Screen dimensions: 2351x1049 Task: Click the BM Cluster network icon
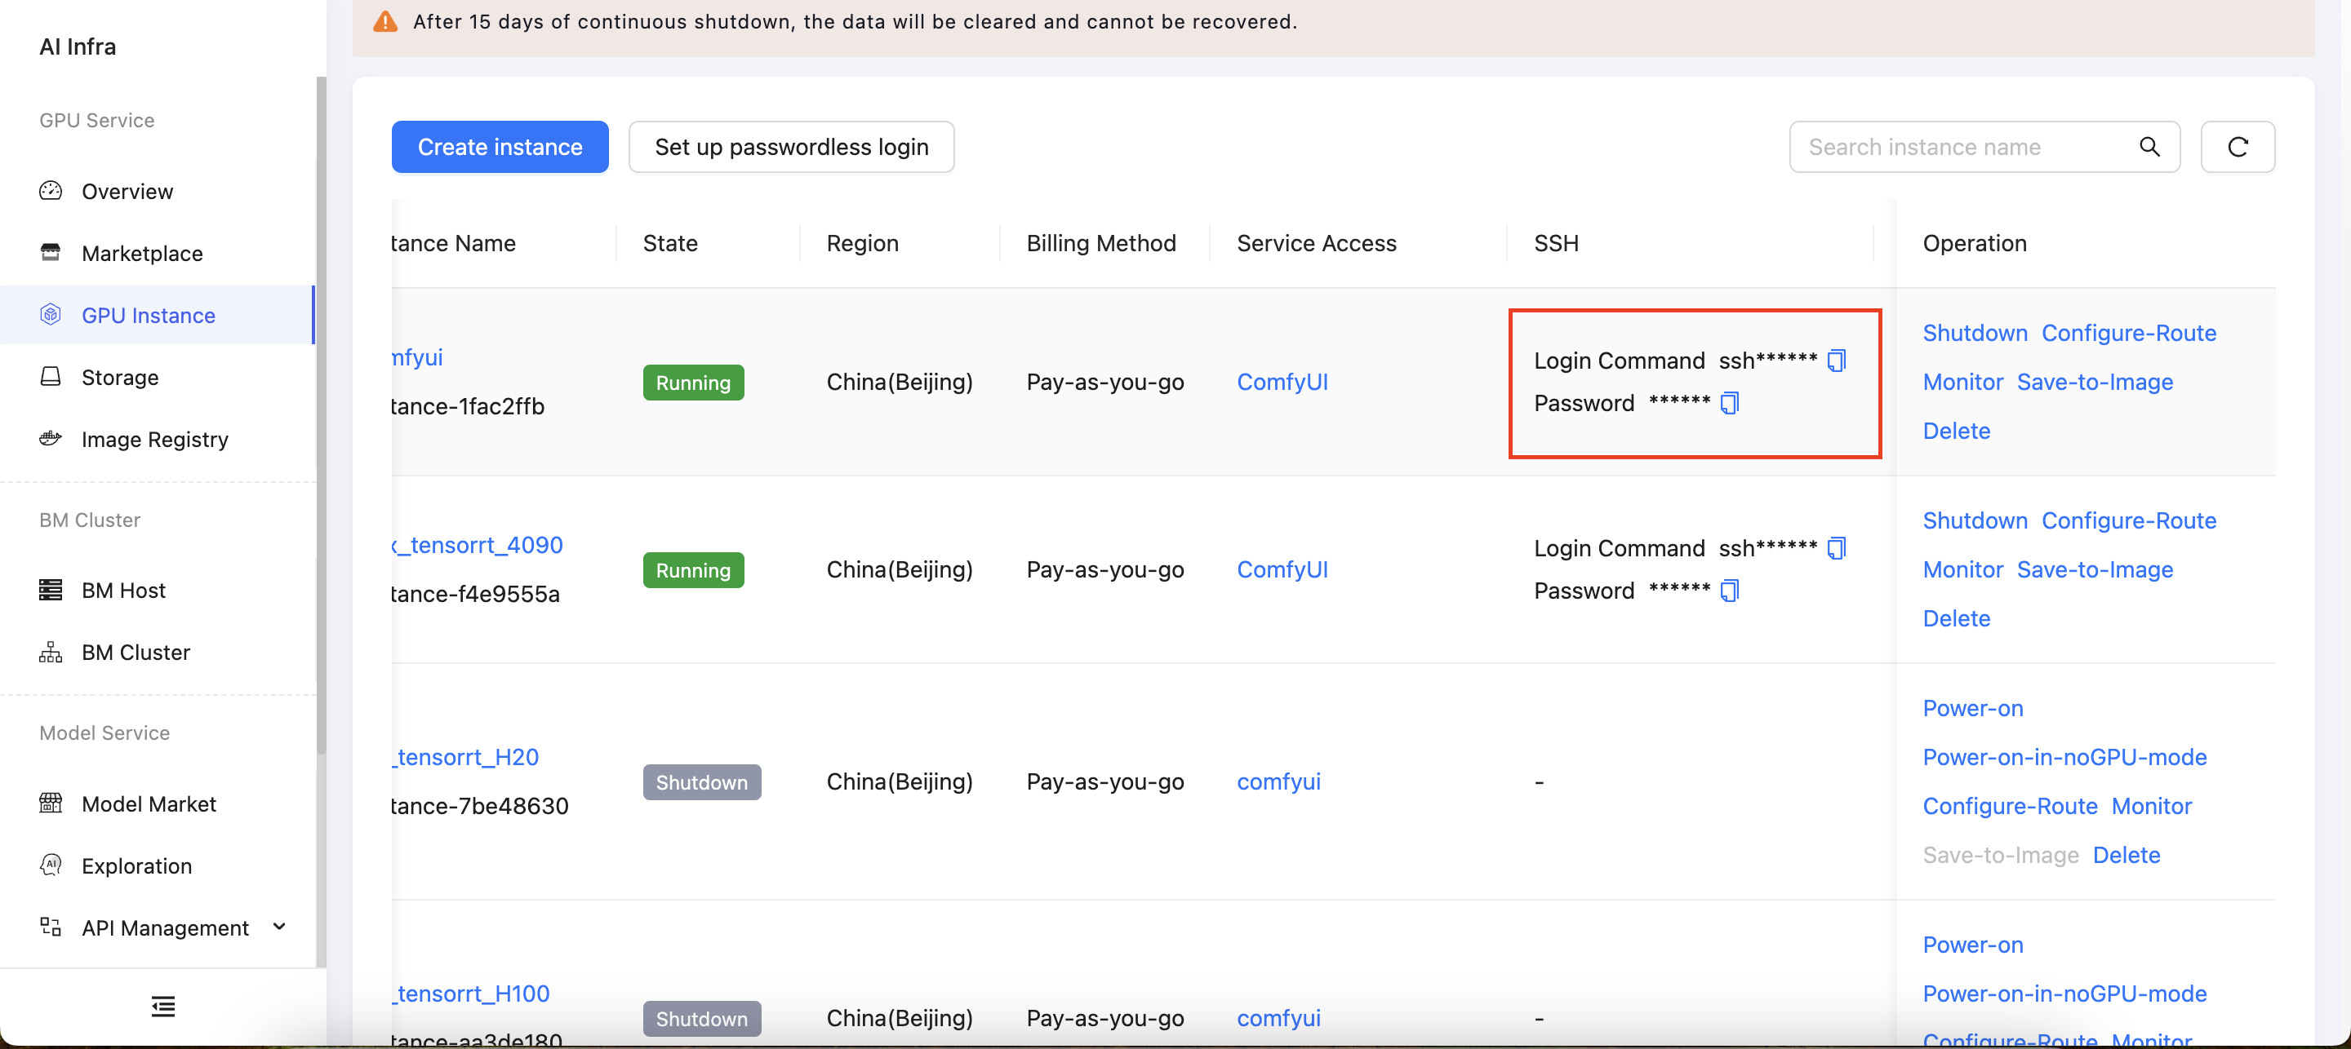[51, 653]
